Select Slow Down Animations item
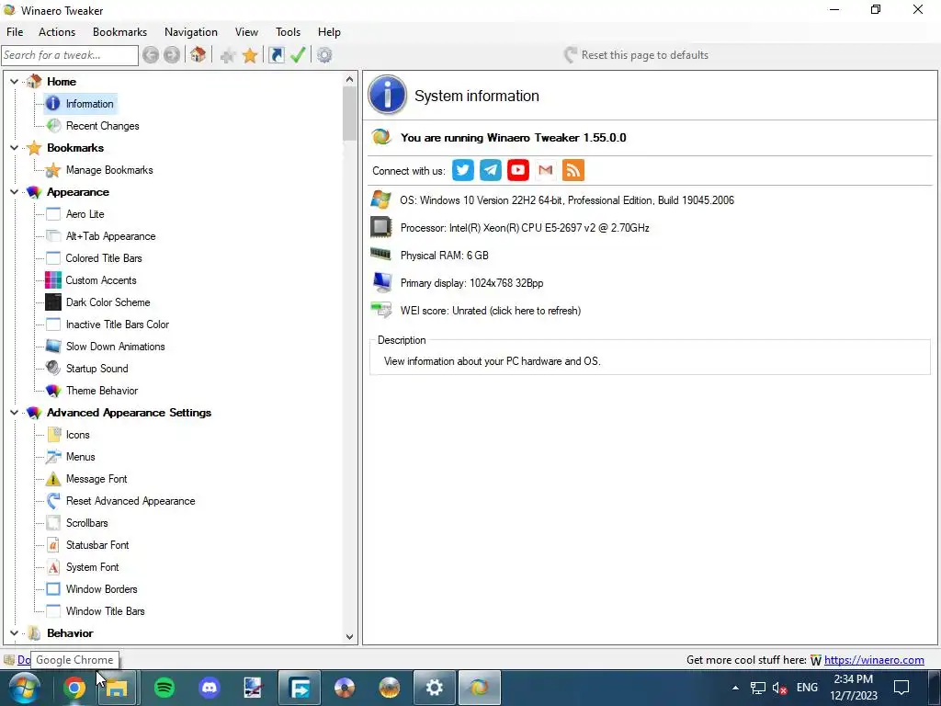The width and height of the screenshot is (941, 706). 115,347
